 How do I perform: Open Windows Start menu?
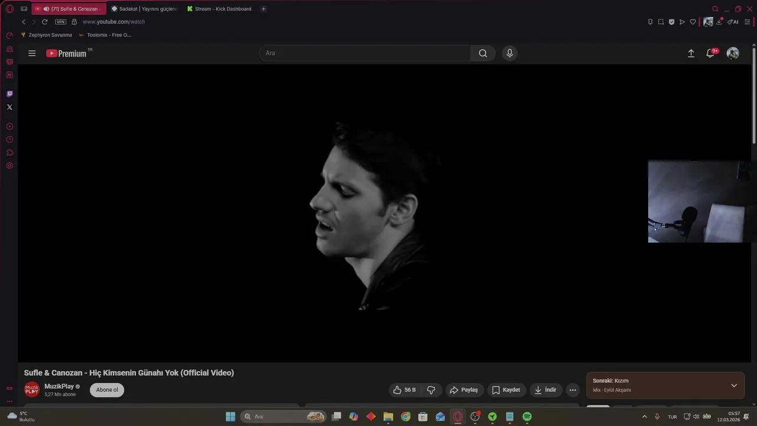click(231, 417)
